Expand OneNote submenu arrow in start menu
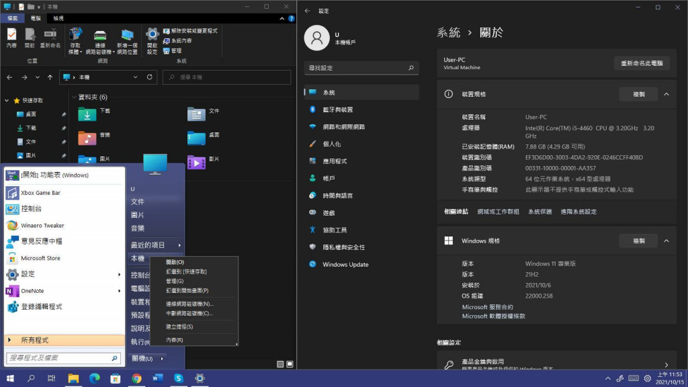Image resolution: width=688 pixels, height=387 pixels. click(120, 291)
